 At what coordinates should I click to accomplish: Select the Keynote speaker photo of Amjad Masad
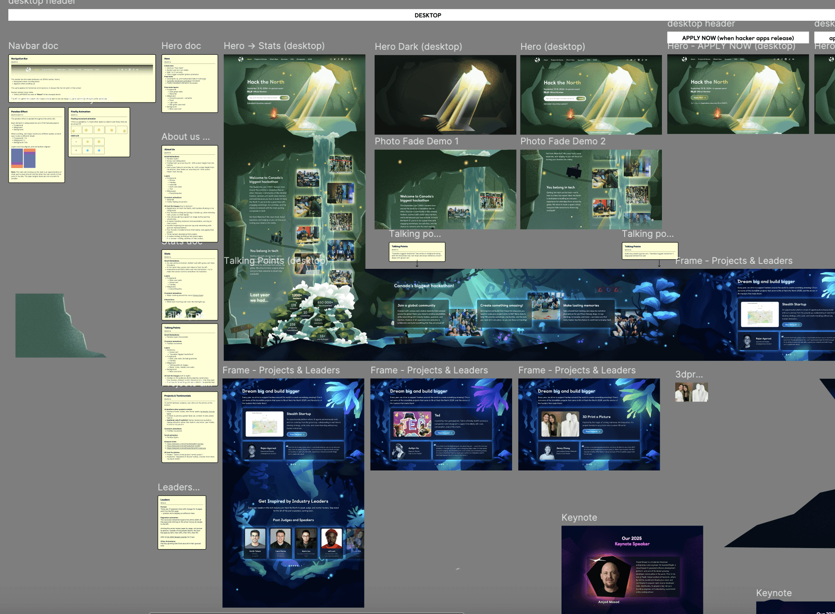click(x=608, y=577)
